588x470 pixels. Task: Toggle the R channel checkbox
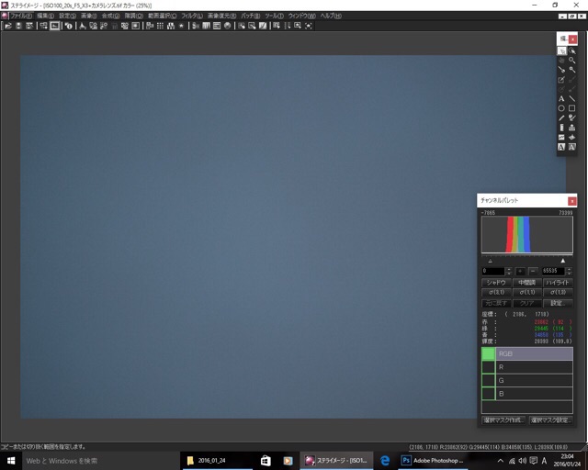[x=488, y=367]
